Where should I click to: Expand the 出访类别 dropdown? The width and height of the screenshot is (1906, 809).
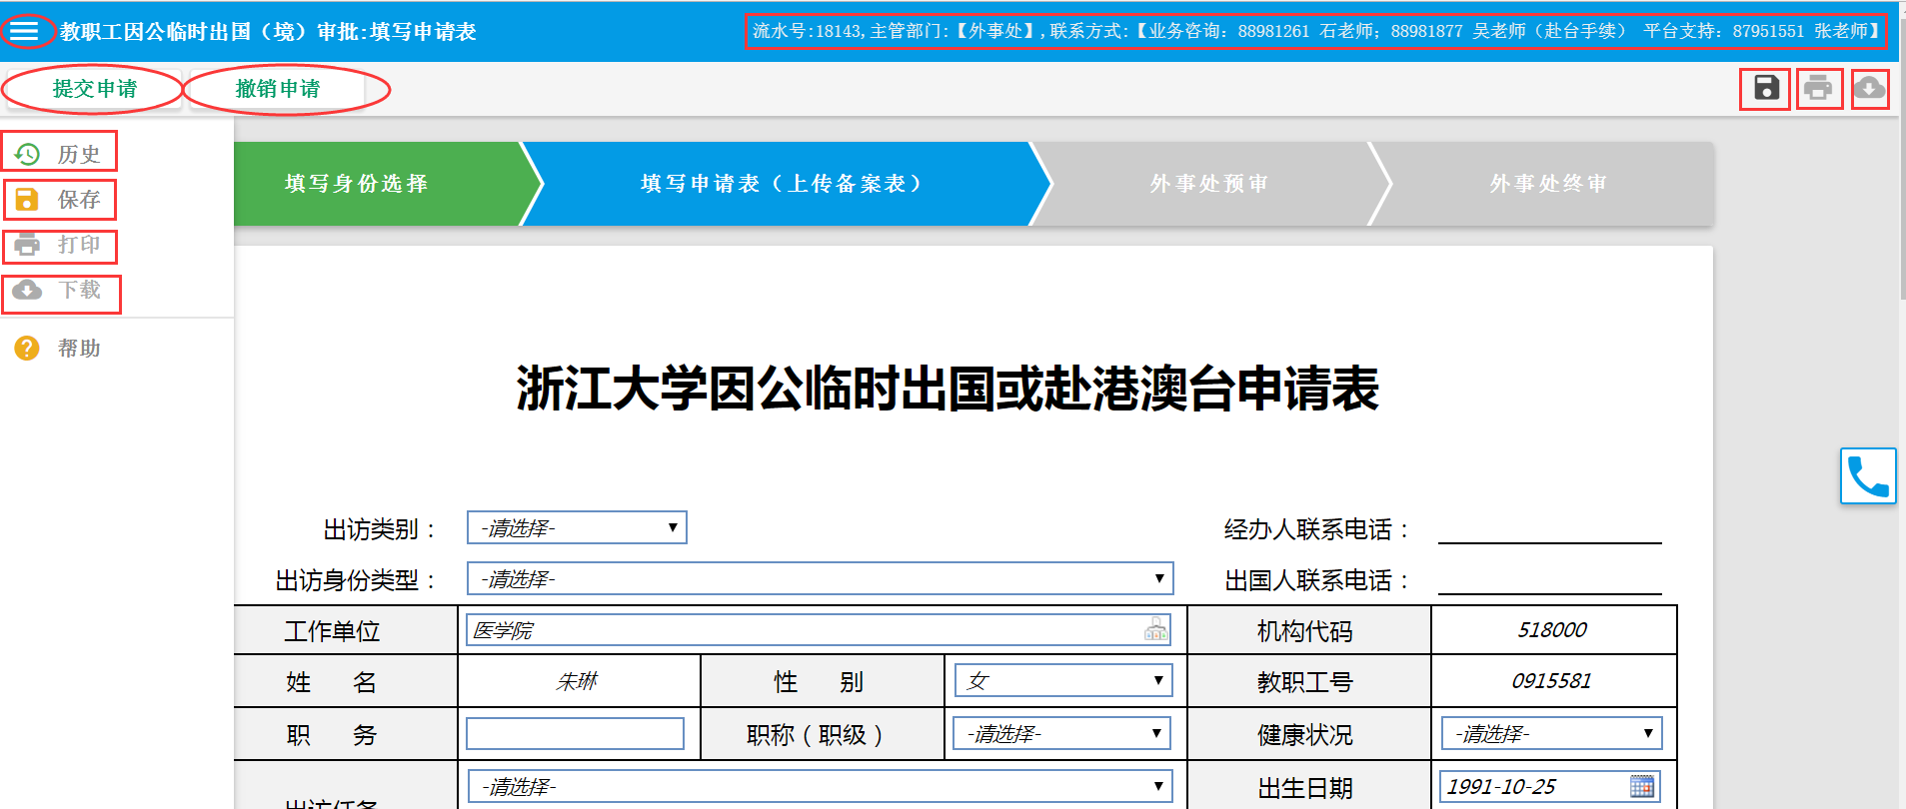pyautogui.click(x=577, y=528)
